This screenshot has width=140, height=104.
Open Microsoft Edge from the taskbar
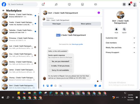click(40, 93)
